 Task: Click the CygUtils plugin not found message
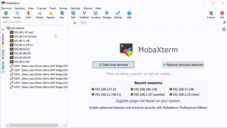click(x=148, y=101)
